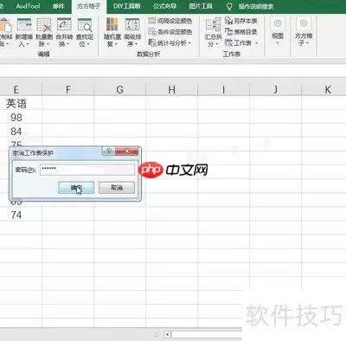Select the cell containing 英语
This screenshot has width=346, height=341.
16,103
